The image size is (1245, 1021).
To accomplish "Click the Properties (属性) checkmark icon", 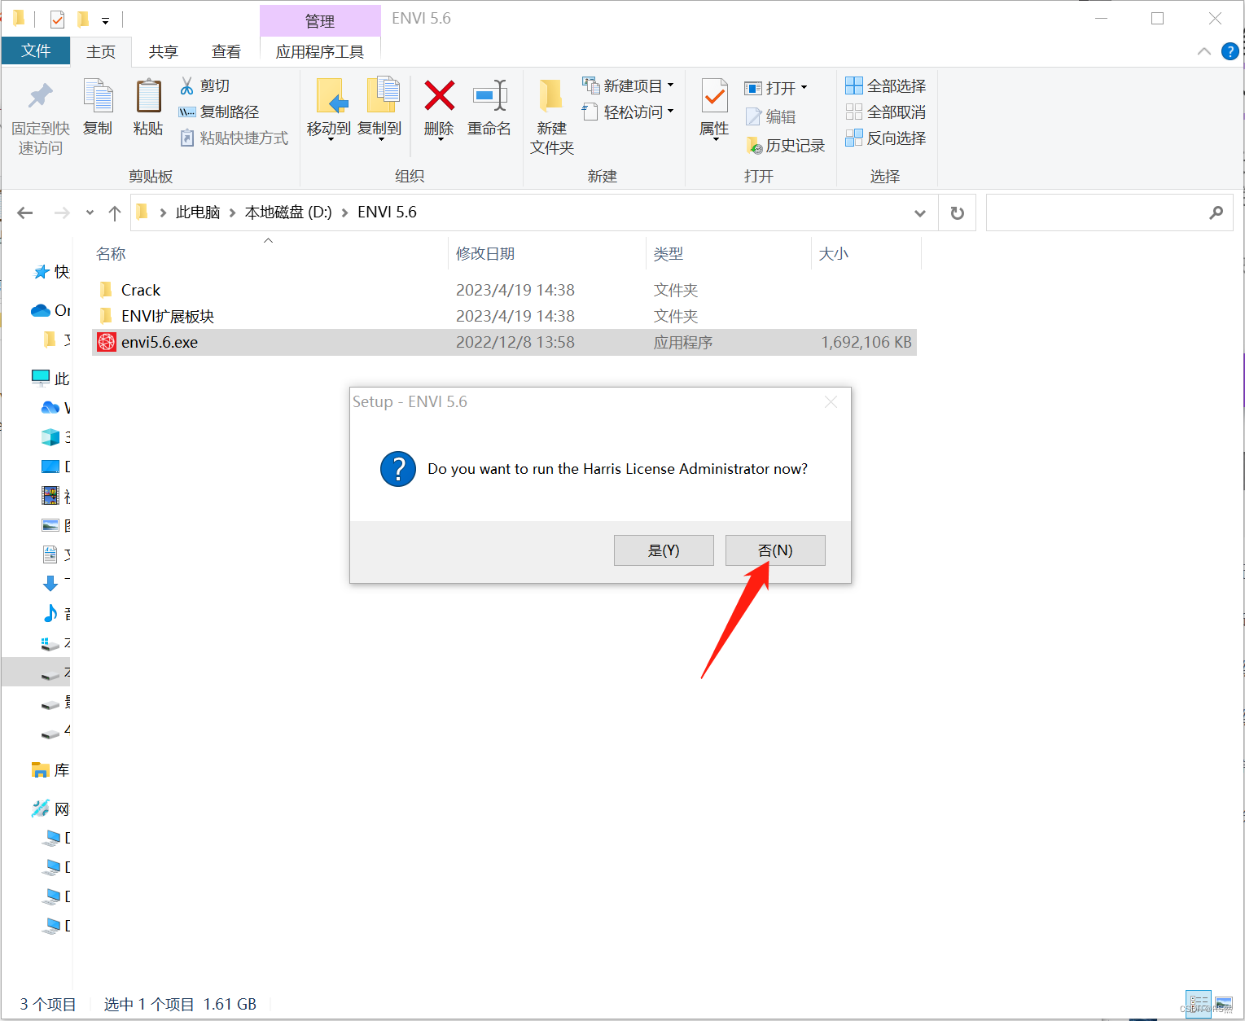I will pos(714,96).
